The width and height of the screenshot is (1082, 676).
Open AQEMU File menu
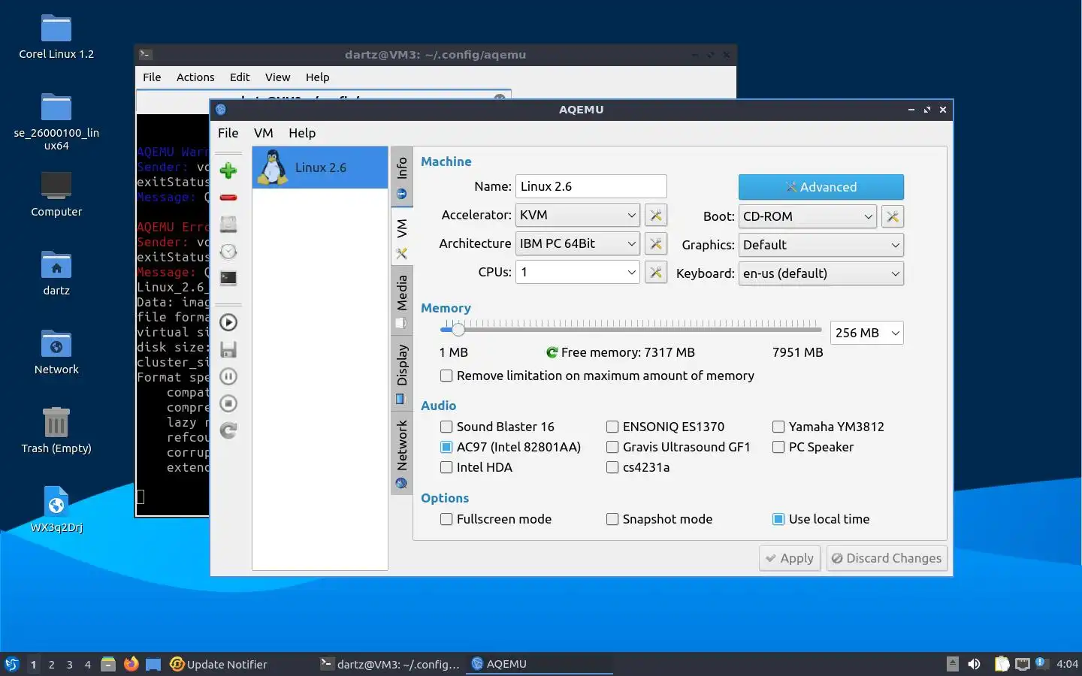(x=228, y=133)
